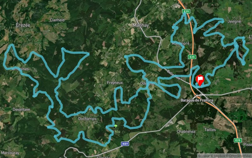Click the red flag start marker
This screenshot has height=158, width=252.
(x=200, y=80)
